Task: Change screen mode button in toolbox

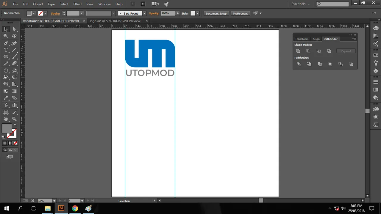Action: click(x=10, y=157)
